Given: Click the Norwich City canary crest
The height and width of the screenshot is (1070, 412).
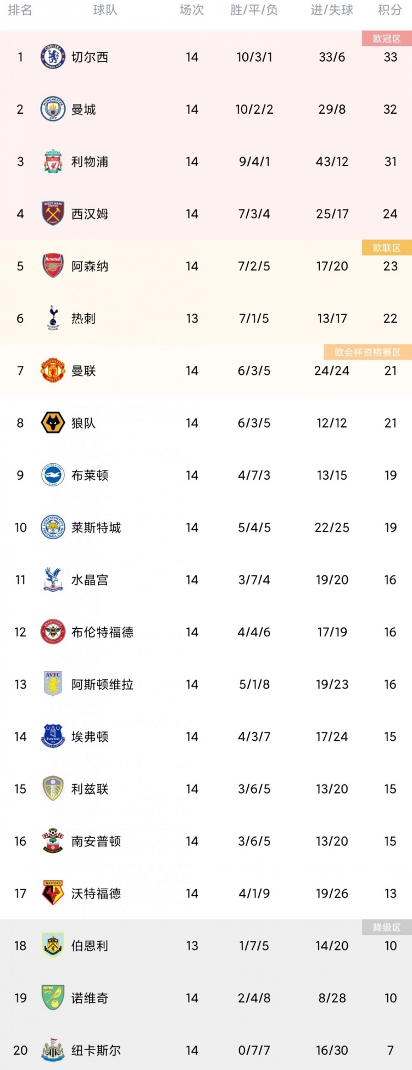Looking at the screenshot, I should [53, 997].
